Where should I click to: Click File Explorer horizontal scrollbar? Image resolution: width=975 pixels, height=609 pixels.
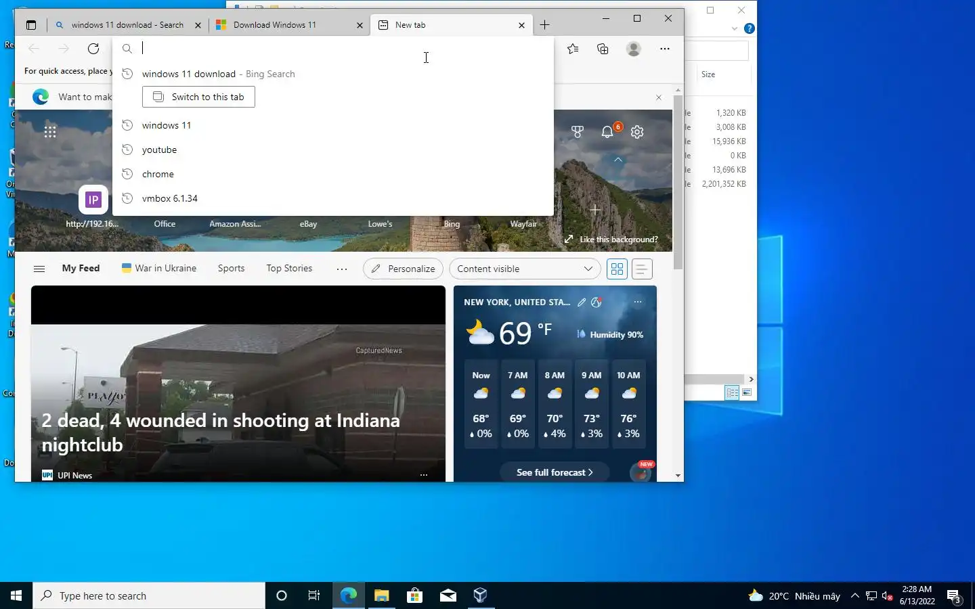tap(714, 379)
